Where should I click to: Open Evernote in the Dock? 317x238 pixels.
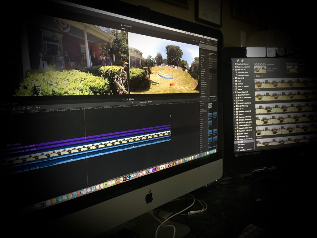[105, 185]
